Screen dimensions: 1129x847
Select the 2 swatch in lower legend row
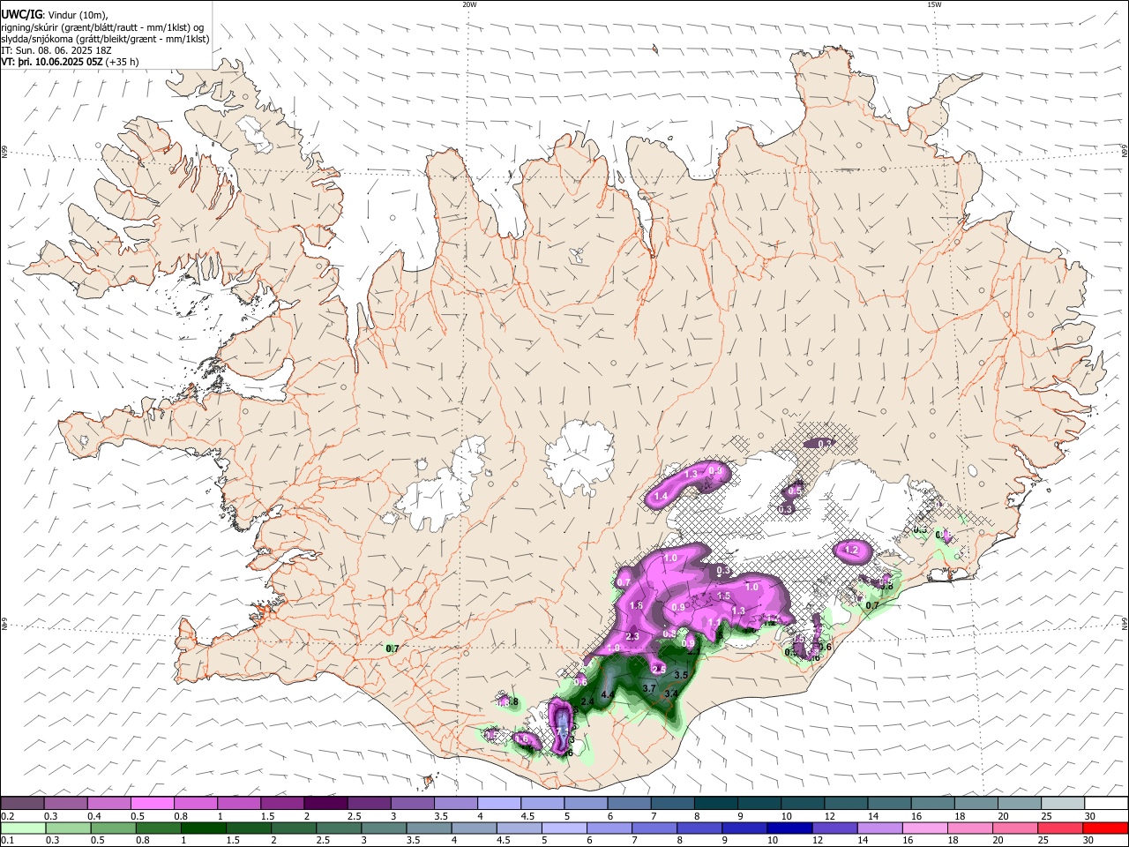(293, 828)
